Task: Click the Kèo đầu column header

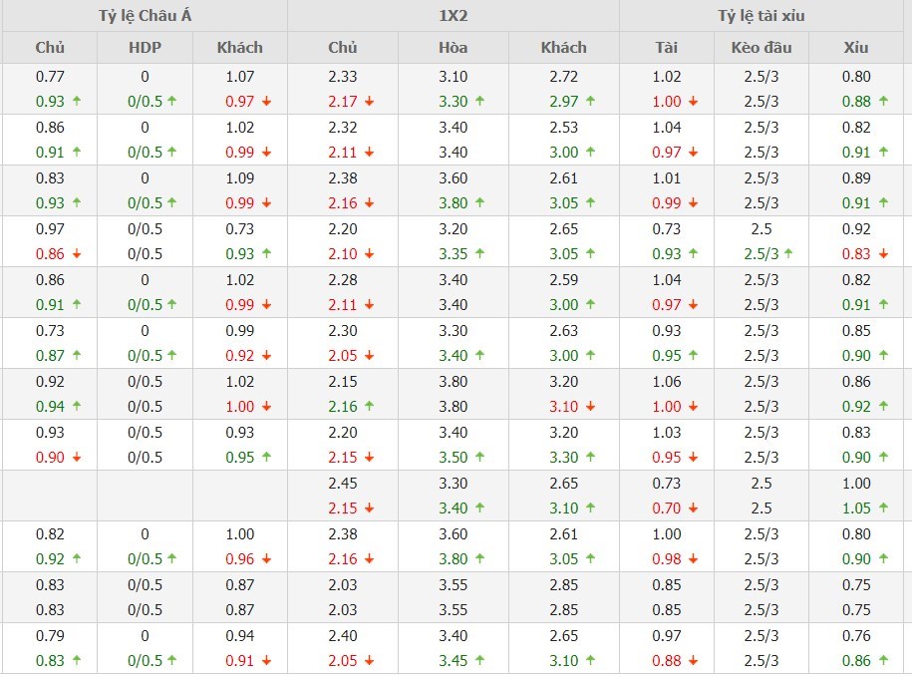Action: (x=761, y=47)
